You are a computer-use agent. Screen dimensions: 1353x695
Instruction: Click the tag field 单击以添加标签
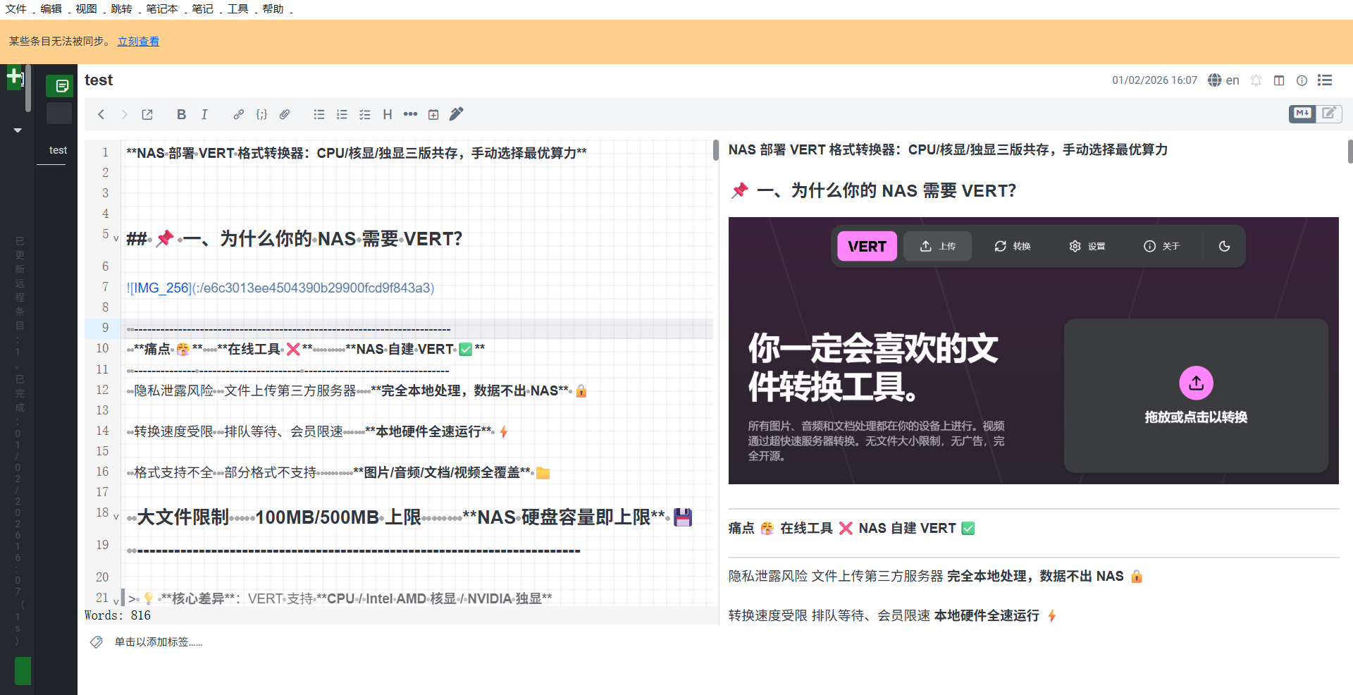pos(159,642)
